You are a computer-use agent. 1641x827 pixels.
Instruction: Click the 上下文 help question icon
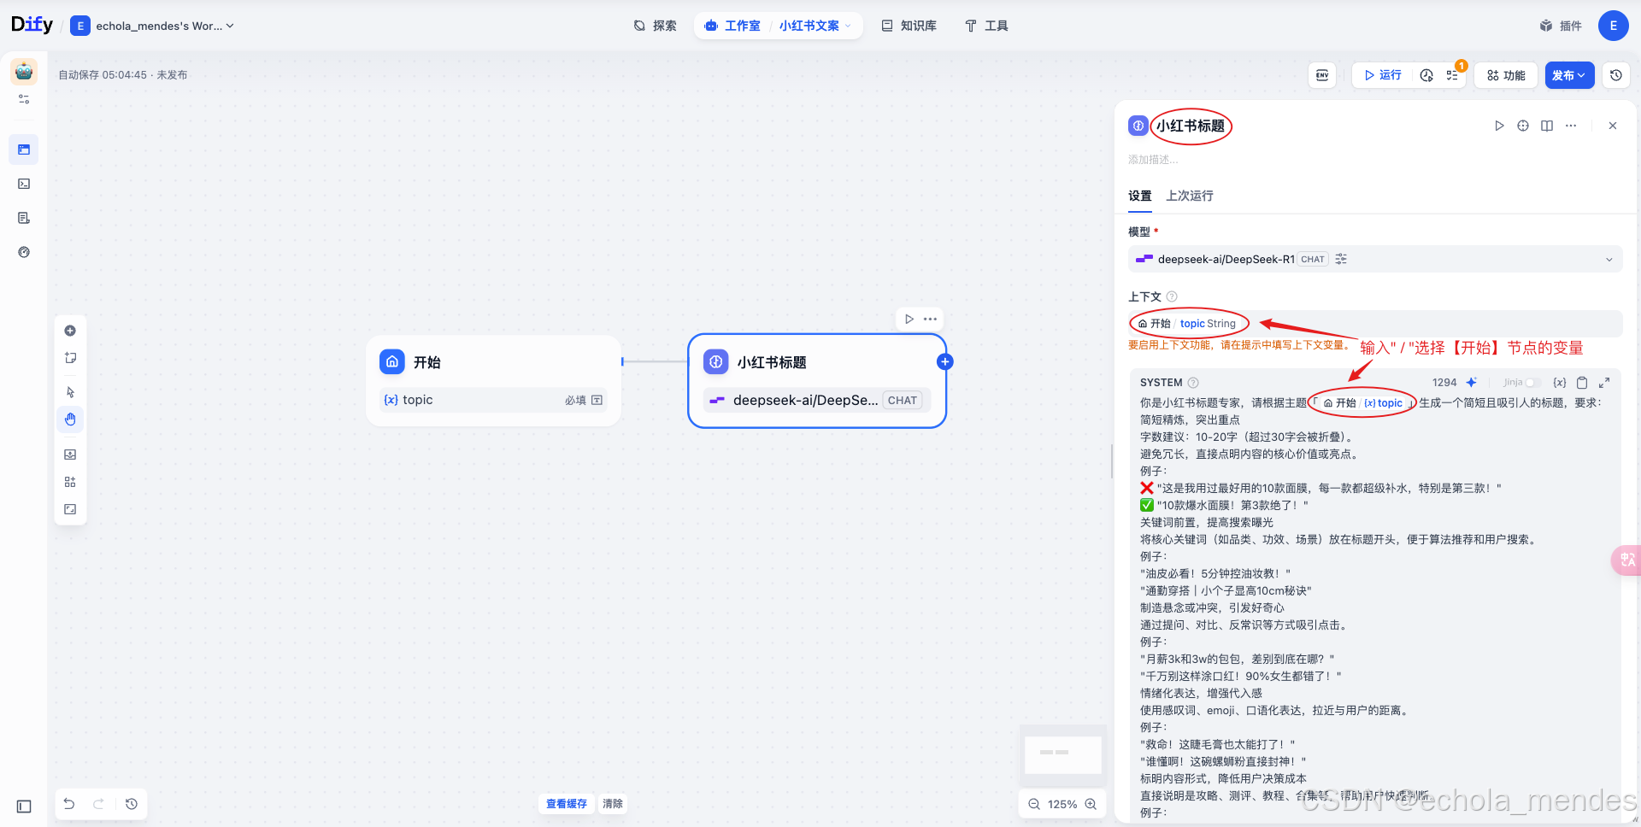point(1172,296)
